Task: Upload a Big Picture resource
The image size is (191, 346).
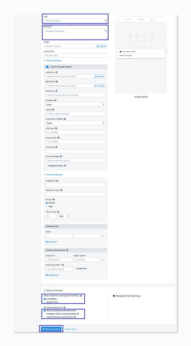Action: 100,85
